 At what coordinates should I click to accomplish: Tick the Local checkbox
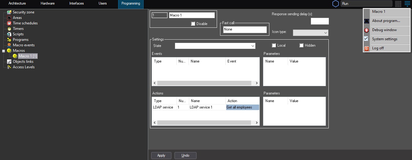(274, 45)
